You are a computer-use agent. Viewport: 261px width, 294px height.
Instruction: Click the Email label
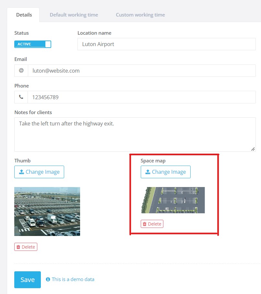21,59
